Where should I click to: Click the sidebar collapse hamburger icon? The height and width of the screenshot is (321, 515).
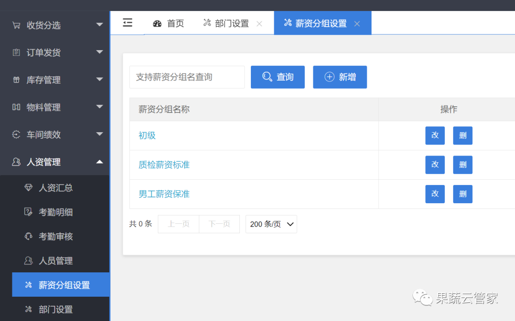(127, 23)
